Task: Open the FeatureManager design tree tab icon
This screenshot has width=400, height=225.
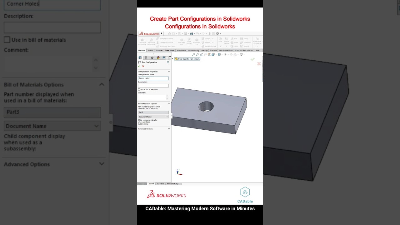Action: point(140,58)
